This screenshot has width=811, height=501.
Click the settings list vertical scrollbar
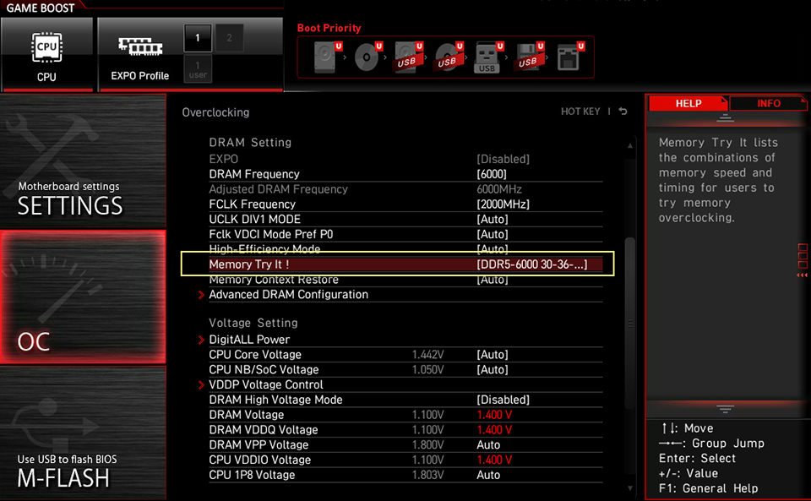coord(629,321)
